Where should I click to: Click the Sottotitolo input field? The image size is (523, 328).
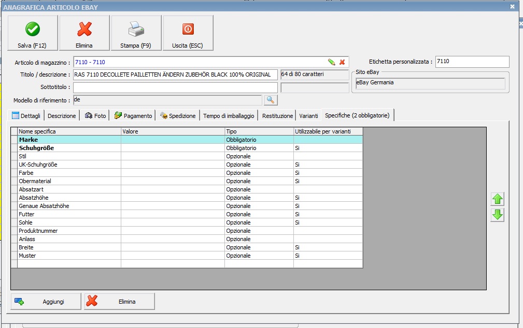pos(175,87)
